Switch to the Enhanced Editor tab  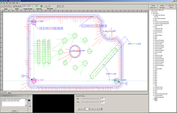pyautogui.click(x=28, y=9)
